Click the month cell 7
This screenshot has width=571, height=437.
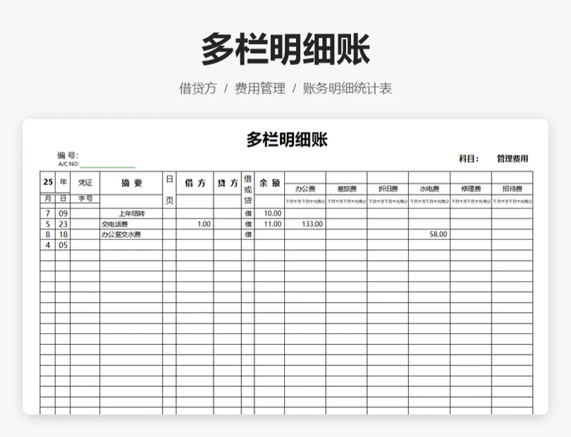click(48, 214)
